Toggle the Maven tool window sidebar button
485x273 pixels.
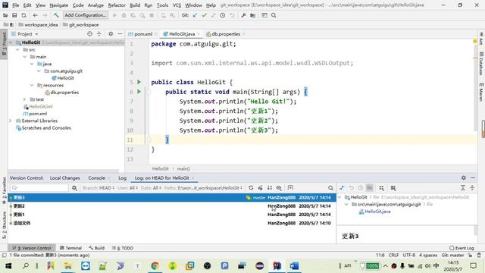[x=481, y=92]
